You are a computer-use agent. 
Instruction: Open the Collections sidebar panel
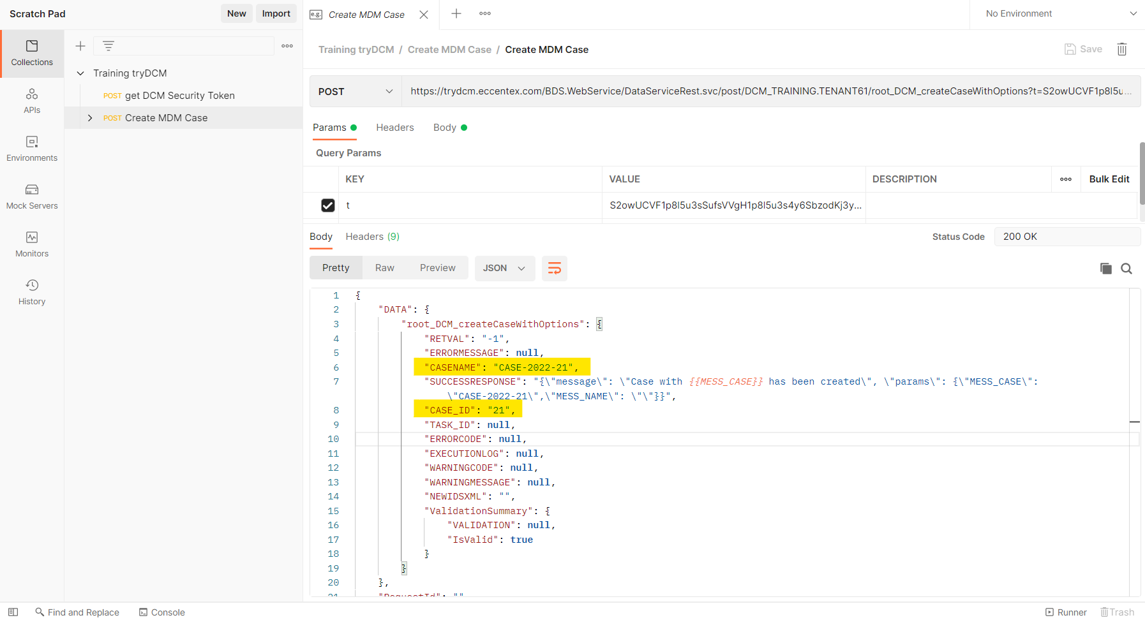point(32,54)
